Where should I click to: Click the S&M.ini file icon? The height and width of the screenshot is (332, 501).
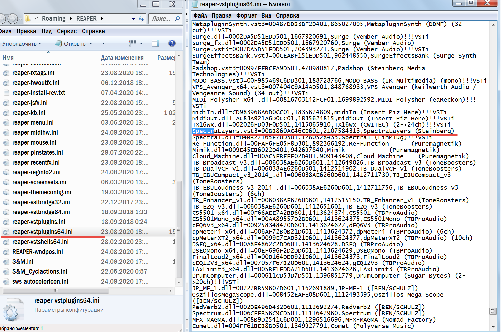click(6, 262)
